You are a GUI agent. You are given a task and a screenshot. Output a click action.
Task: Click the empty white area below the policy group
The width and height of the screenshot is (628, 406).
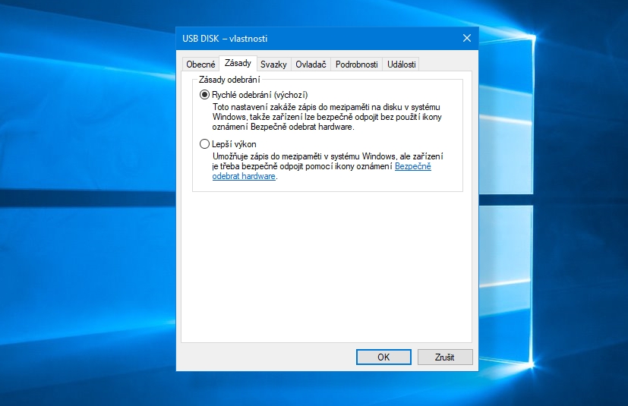coord(327,266)
